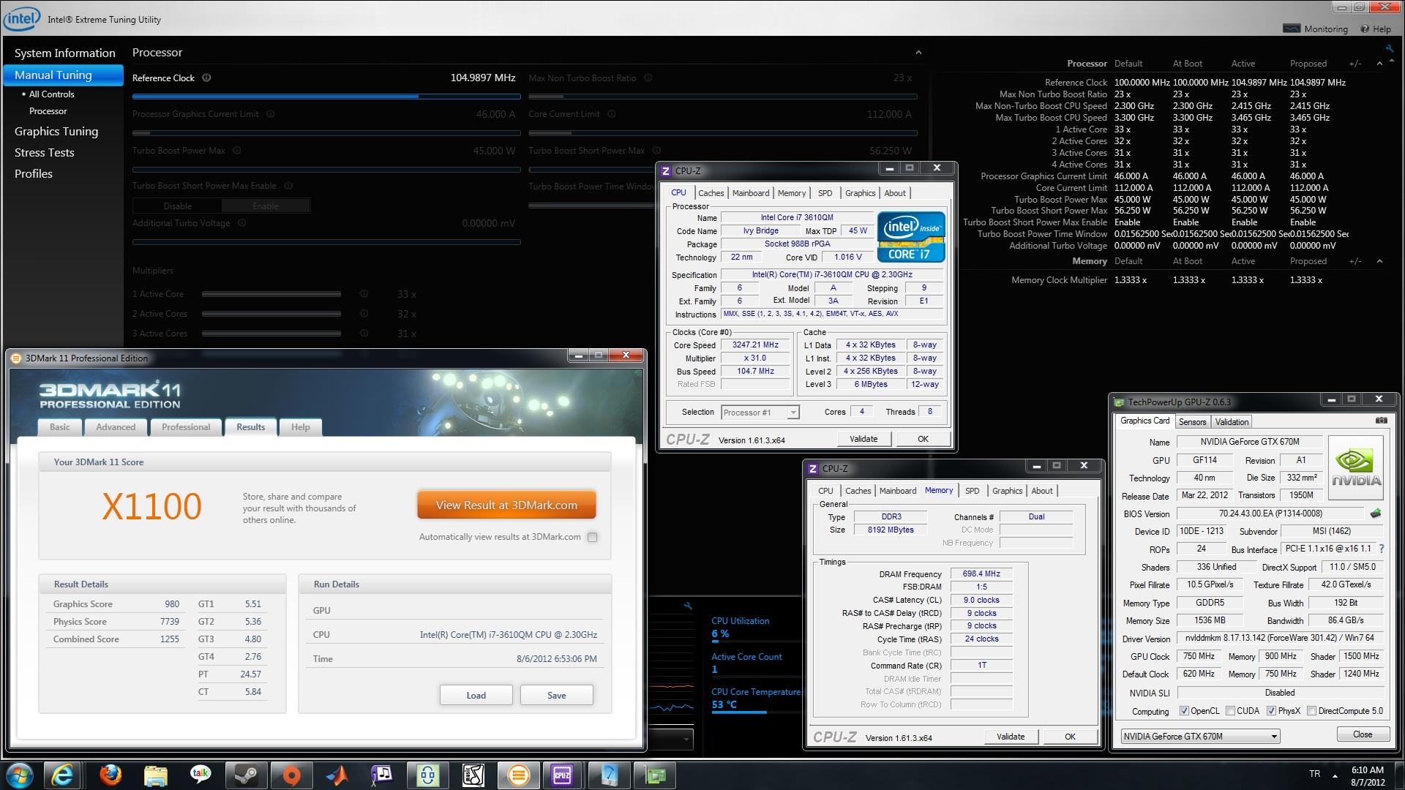Launch Internet Explorer from the taskbar
This screenshot has height=790, width=1405.
(62, 775)
